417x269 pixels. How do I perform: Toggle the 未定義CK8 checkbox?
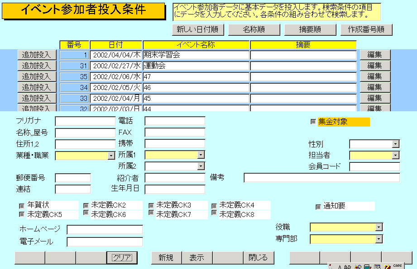coord(214,212)
